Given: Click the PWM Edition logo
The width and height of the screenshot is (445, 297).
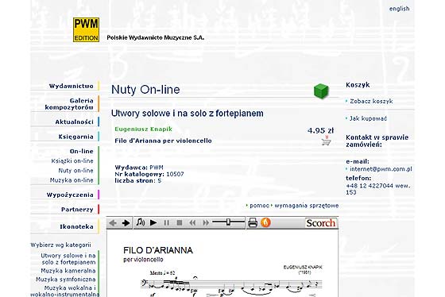Looking at the screenshot, I should 86,30.
